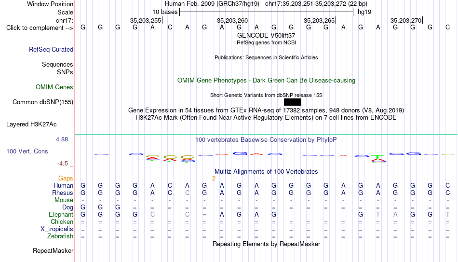Click the 35,203,255 ruler position

pos(146,20)
